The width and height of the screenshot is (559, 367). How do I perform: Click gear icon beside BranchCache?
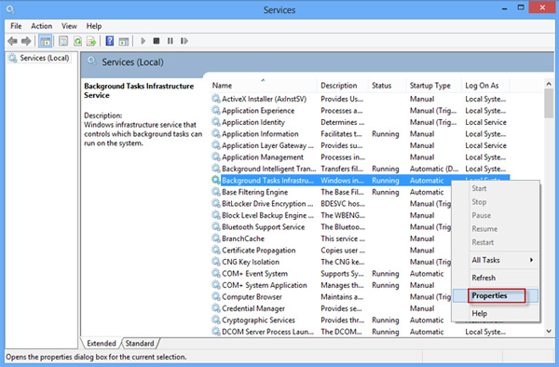tap(216, 238)
